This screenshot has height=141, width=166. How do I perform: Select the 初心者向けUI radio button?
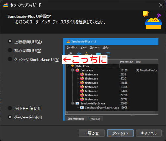pyautogui.click(x=10, y=50)
